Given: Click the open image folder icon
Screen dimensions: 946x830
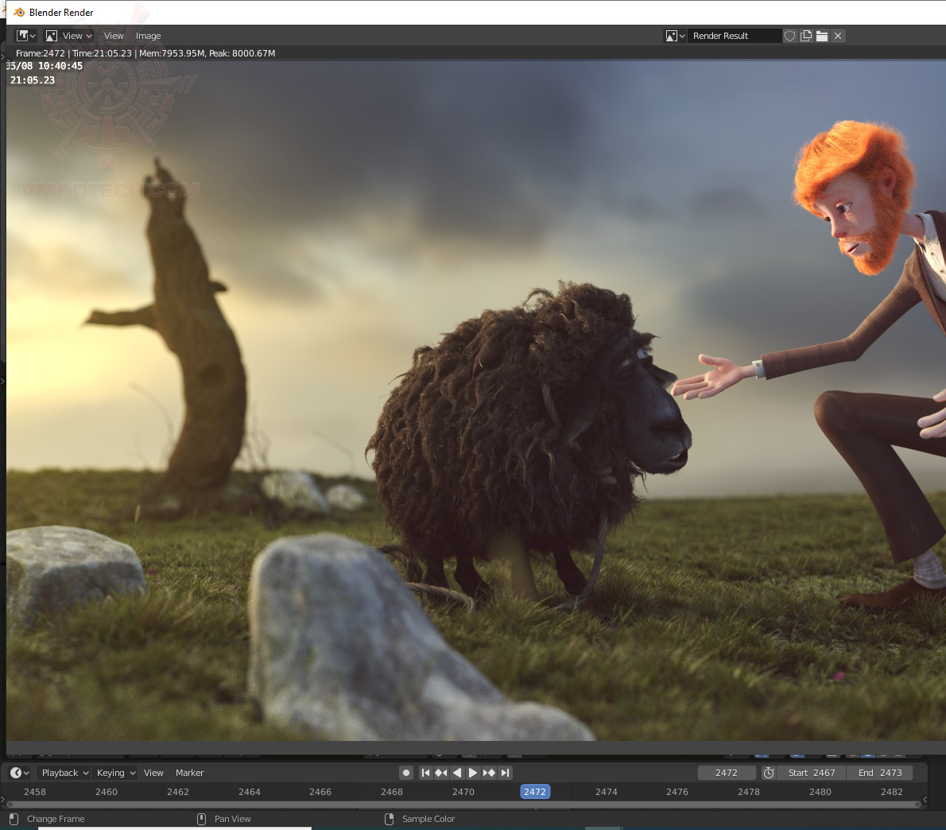Looking at the screenshot, I should [x=822, y=36].
